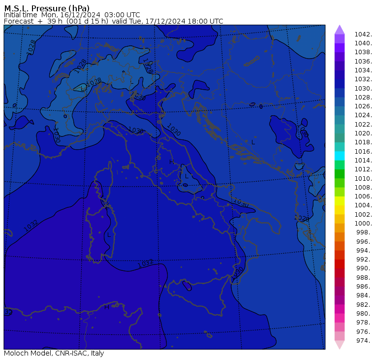
Task: Select the orange legend band between 998 and 1000
Action: click(340, 228)
